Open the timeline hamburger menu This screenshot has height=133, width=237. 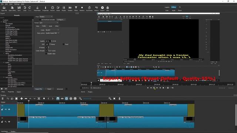(x=3, y=99)
